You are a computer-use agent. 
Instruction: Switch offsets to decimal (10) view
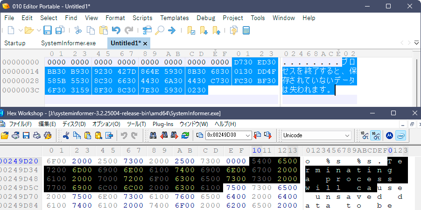pos(365,135)
